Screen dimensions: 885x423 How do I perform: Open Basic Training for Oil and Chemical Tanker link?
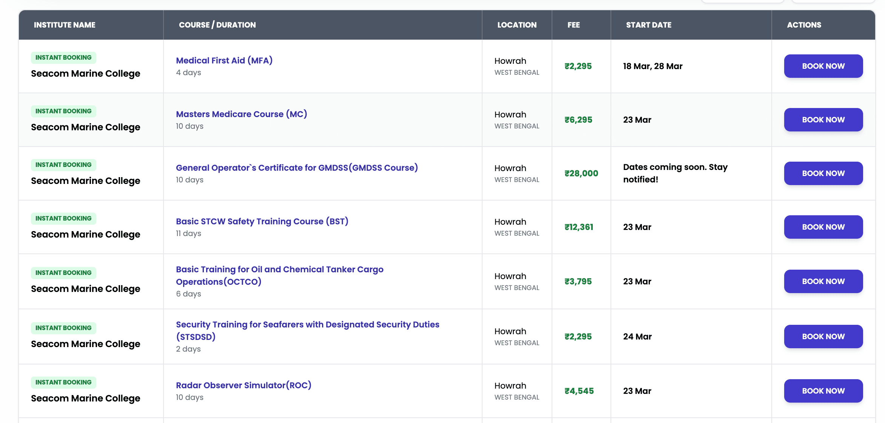coord(280,275)
